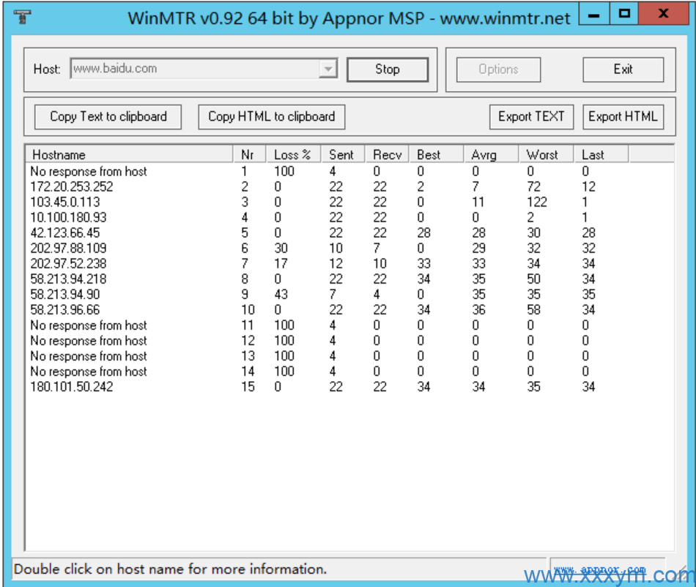Select the 172.20.253.252 host row
This screenshot has height=587, width=696.
(72, 187)
